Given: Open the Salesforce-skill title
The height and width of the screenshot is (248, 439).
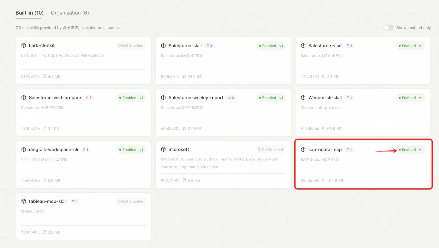Looking at the screenshot, I should coord(185,46).
